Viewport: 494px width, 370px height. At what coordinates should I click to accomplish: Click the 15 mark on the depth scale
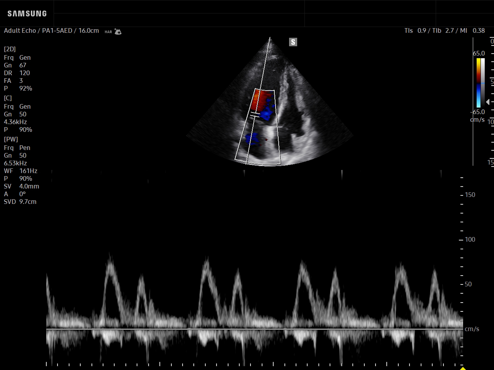tap(491, 162)
